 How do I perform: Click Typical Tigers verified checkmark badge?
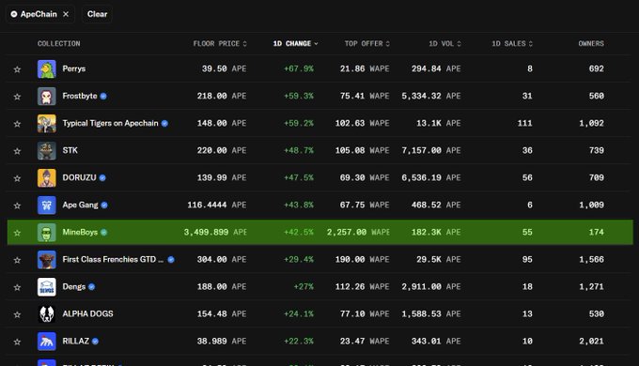click(164, 124)
